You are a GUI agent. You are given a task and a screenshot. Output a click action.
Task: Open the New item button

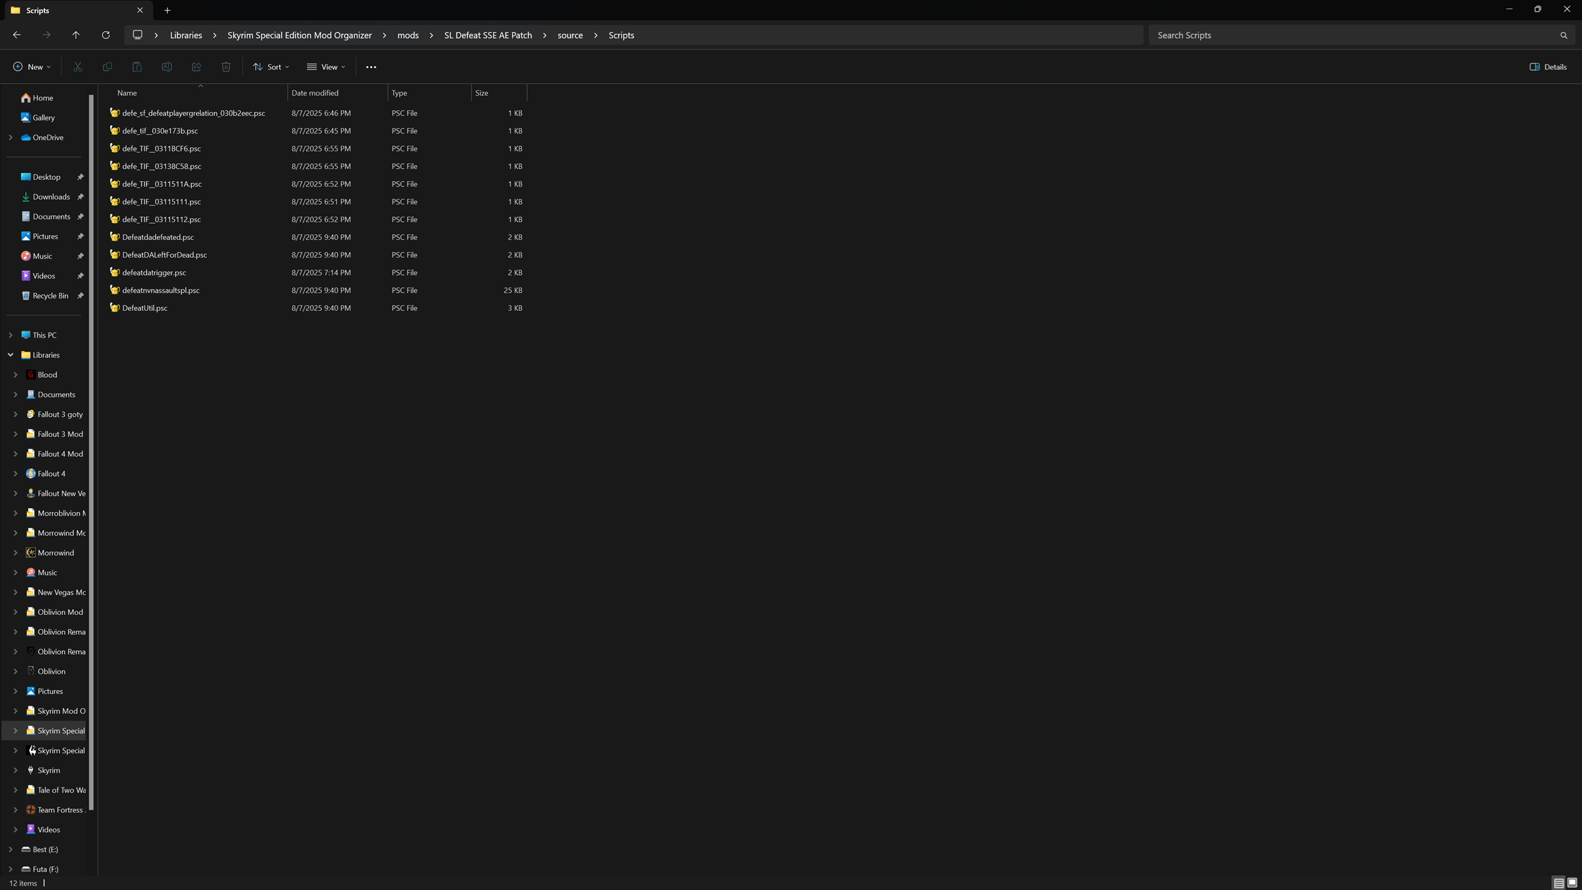pyautogui.click(x=32, y=67)
